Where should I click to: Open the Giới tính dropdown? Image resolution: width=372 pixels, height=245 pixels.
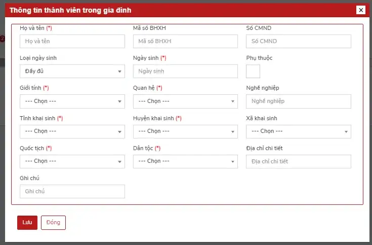click(72, 101)
